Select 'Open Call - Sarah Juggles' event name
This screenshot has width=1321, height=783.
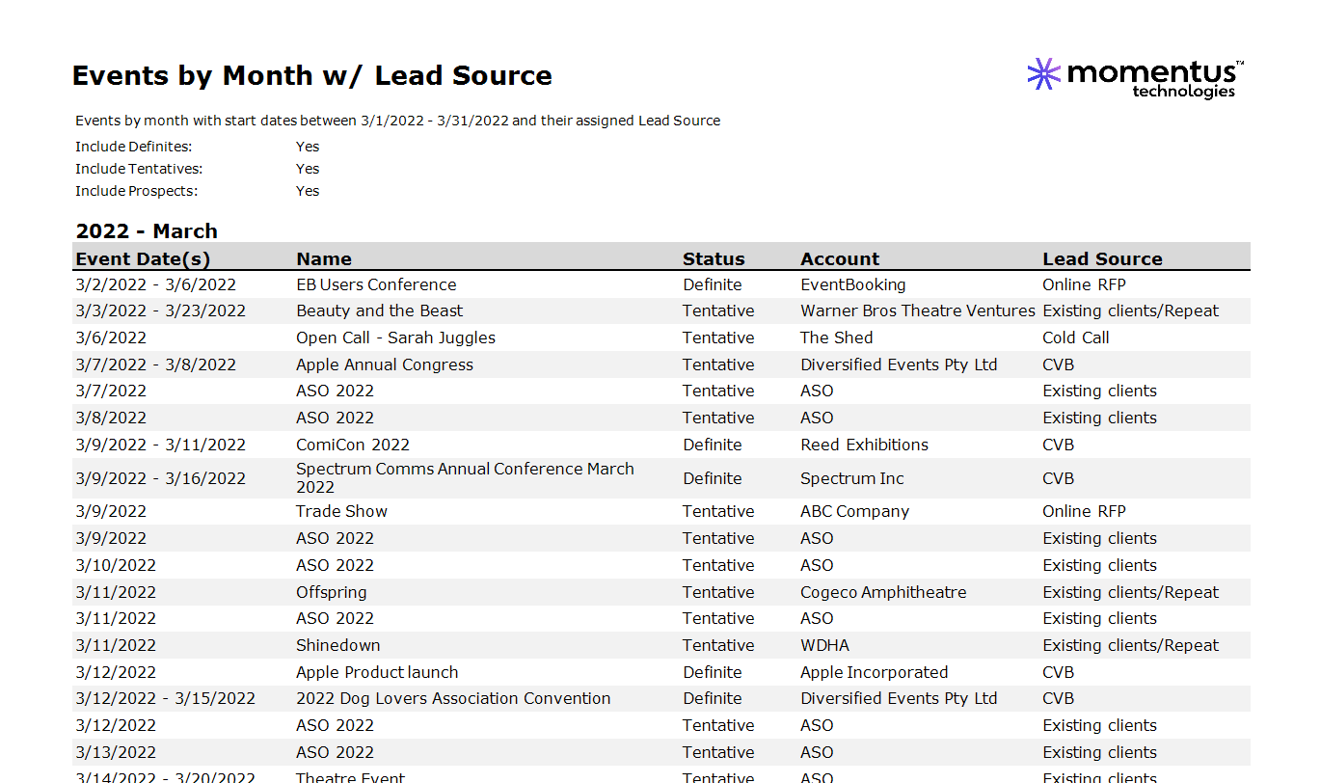tap(395, 337)
